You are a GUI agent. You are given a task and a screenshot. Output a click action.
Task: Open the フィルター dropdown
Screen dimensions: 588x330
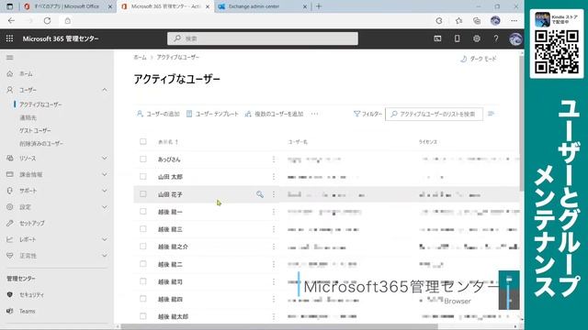click(367, 114)
